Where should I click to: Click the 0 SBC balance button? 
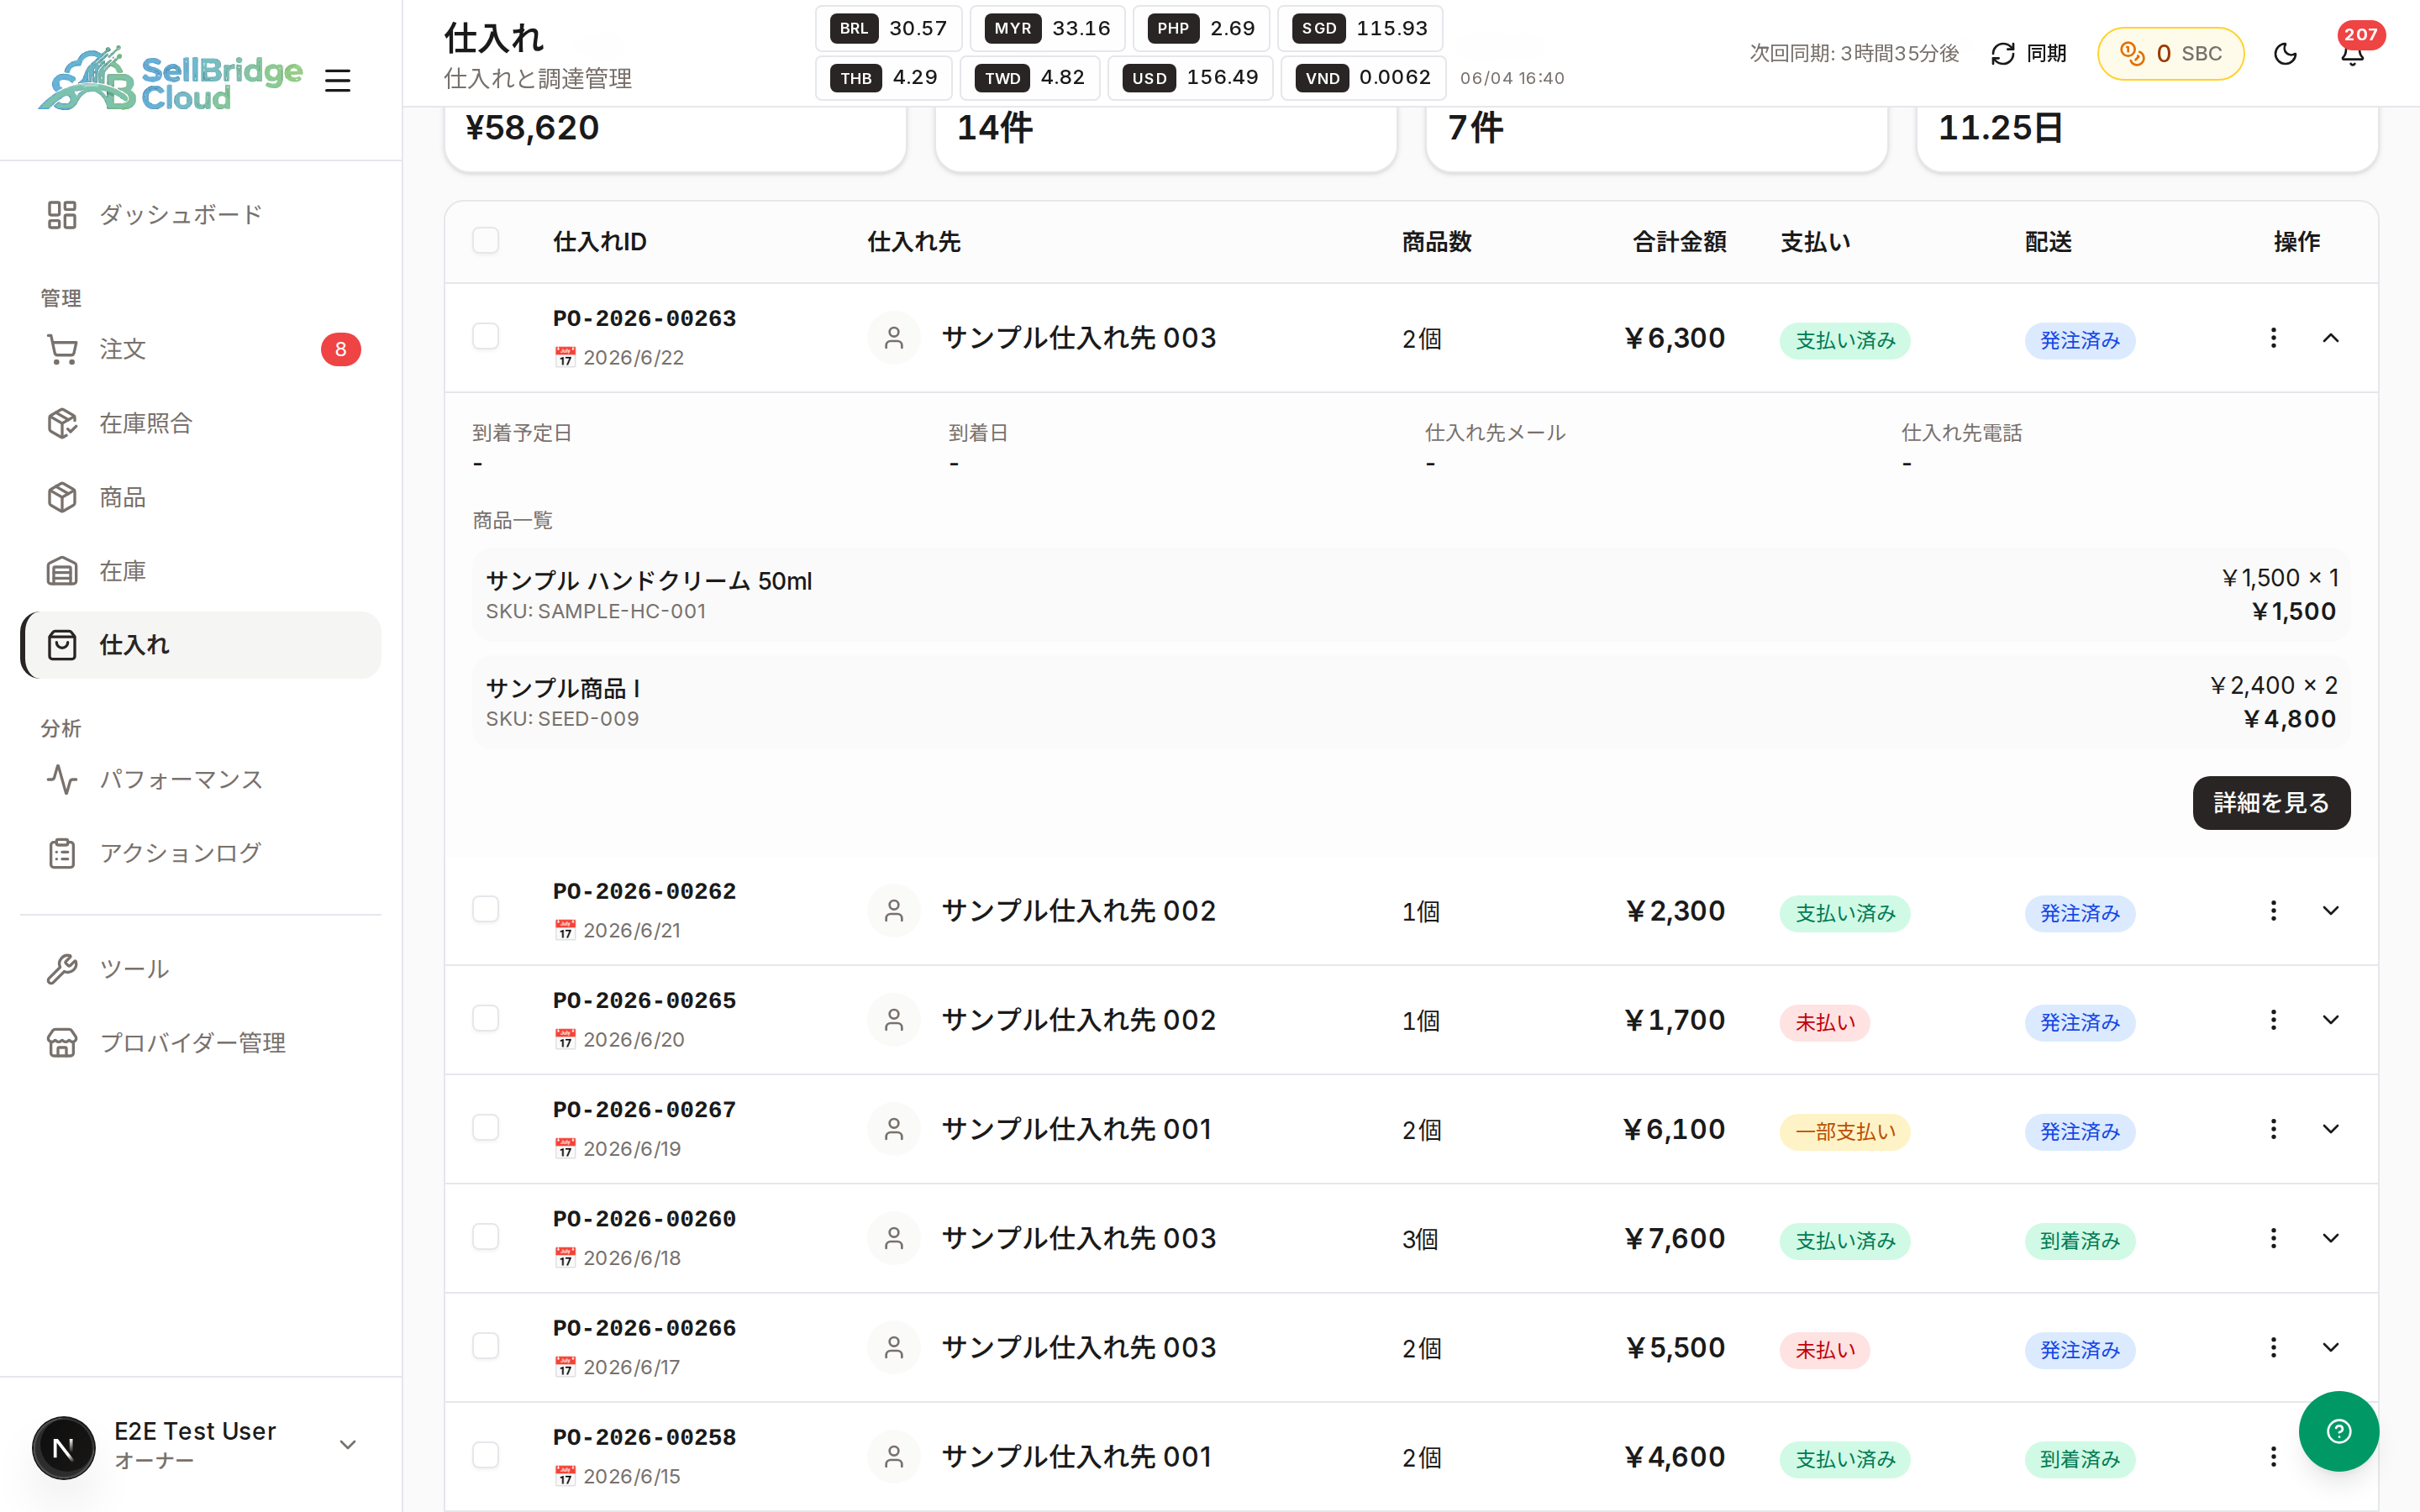click(2170, 54)
